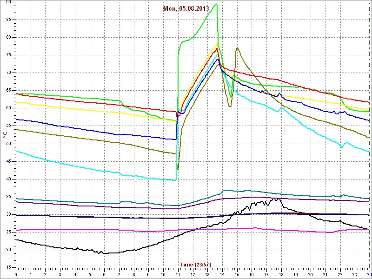This screenshot has width=372, height=279.
Task: Pick hour 8 on the time axis
Action: pyautogui.click(x=134, y=274)
